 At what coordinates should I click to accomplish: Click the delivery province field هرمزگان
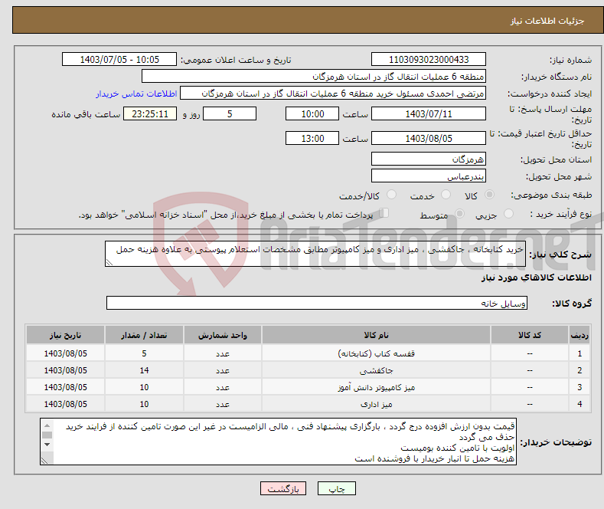(x=429, y=159)
